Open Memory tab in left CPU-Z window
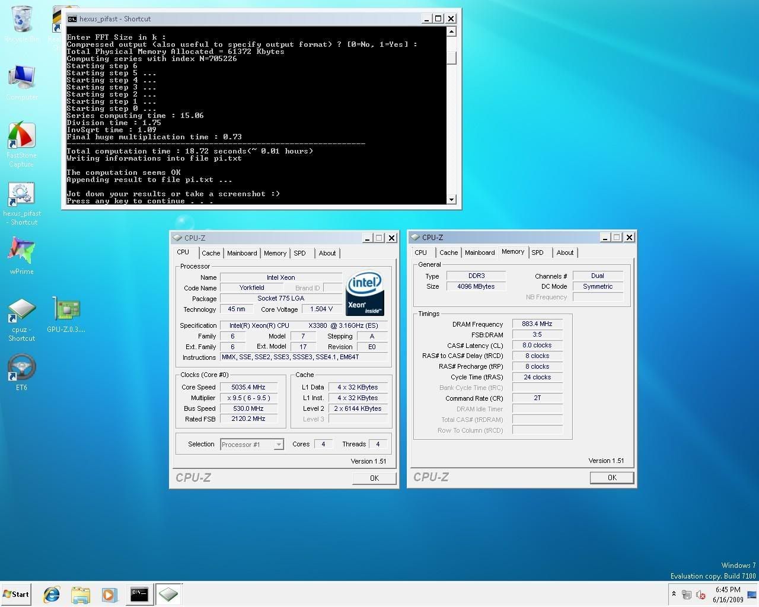This screenshot has width=759, height=607. point(275,253)
